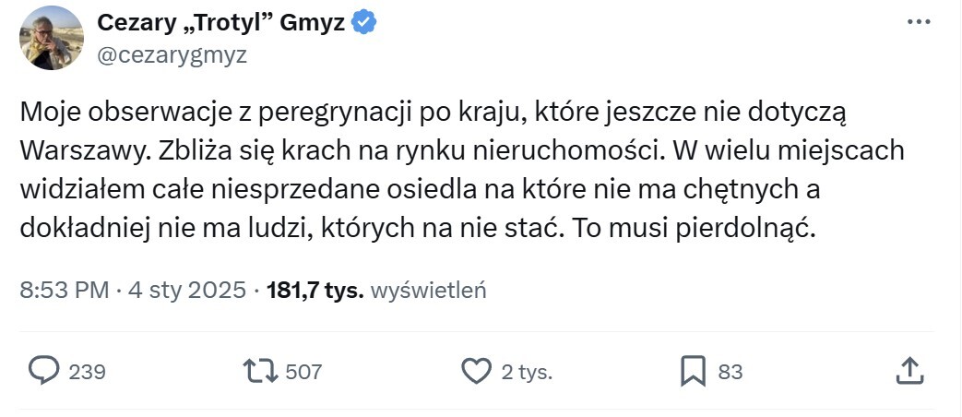Open Cezary Gmyz's profile picture
This screenshot has width=962, height=417.
click(x=53, y=39)
